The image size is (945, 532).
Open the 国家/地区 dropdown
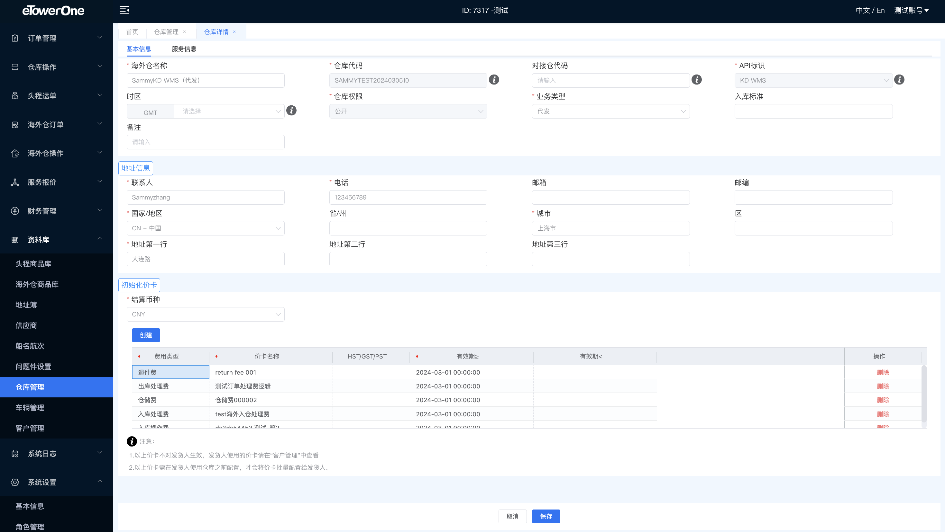pos(206,228)
